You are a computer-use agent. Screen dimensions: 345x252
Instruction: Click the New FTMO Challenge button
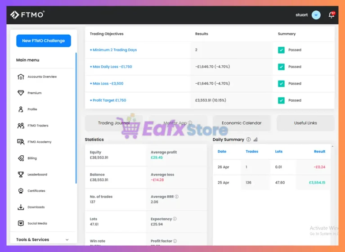[44, 40]
